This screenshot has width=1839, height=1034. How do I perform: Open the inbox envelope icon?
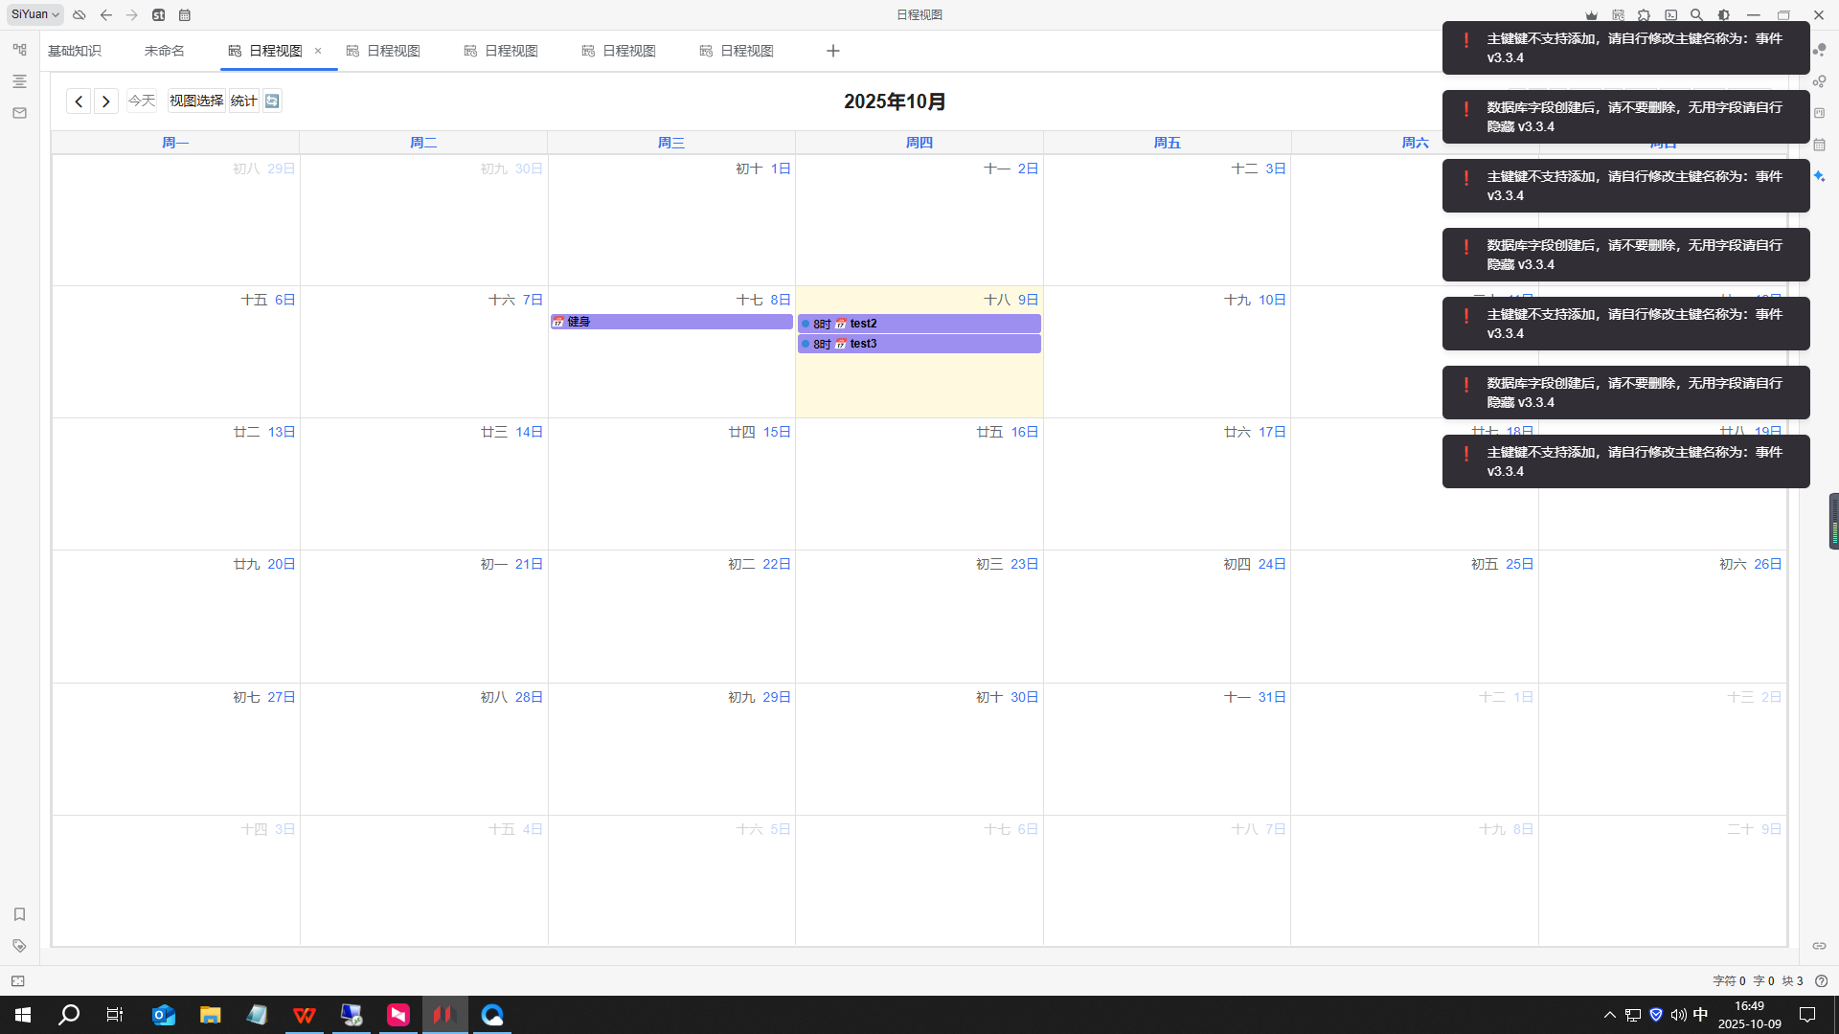(x=19, y=113)
